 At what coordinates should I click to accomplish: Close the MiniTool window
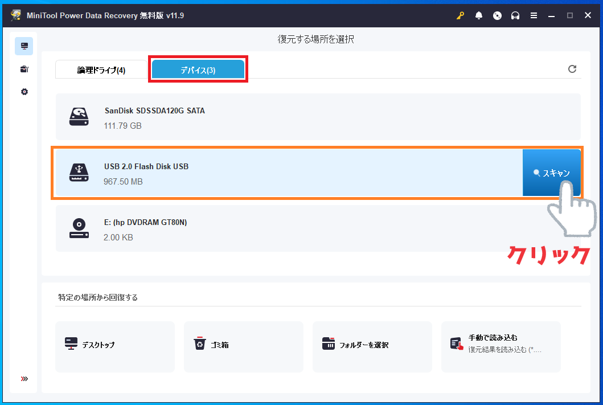tap(588, 15)
